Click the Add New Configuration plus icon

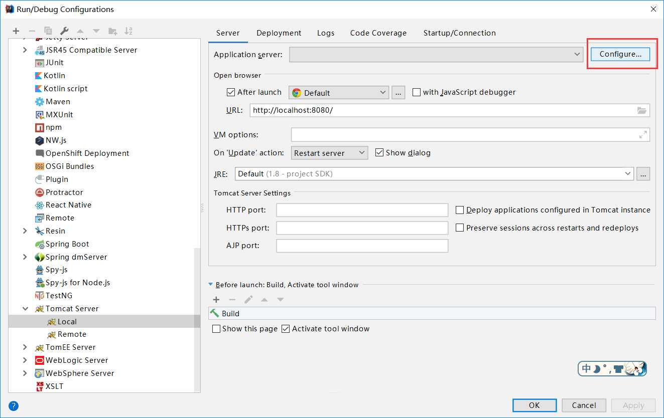point(16,31)
